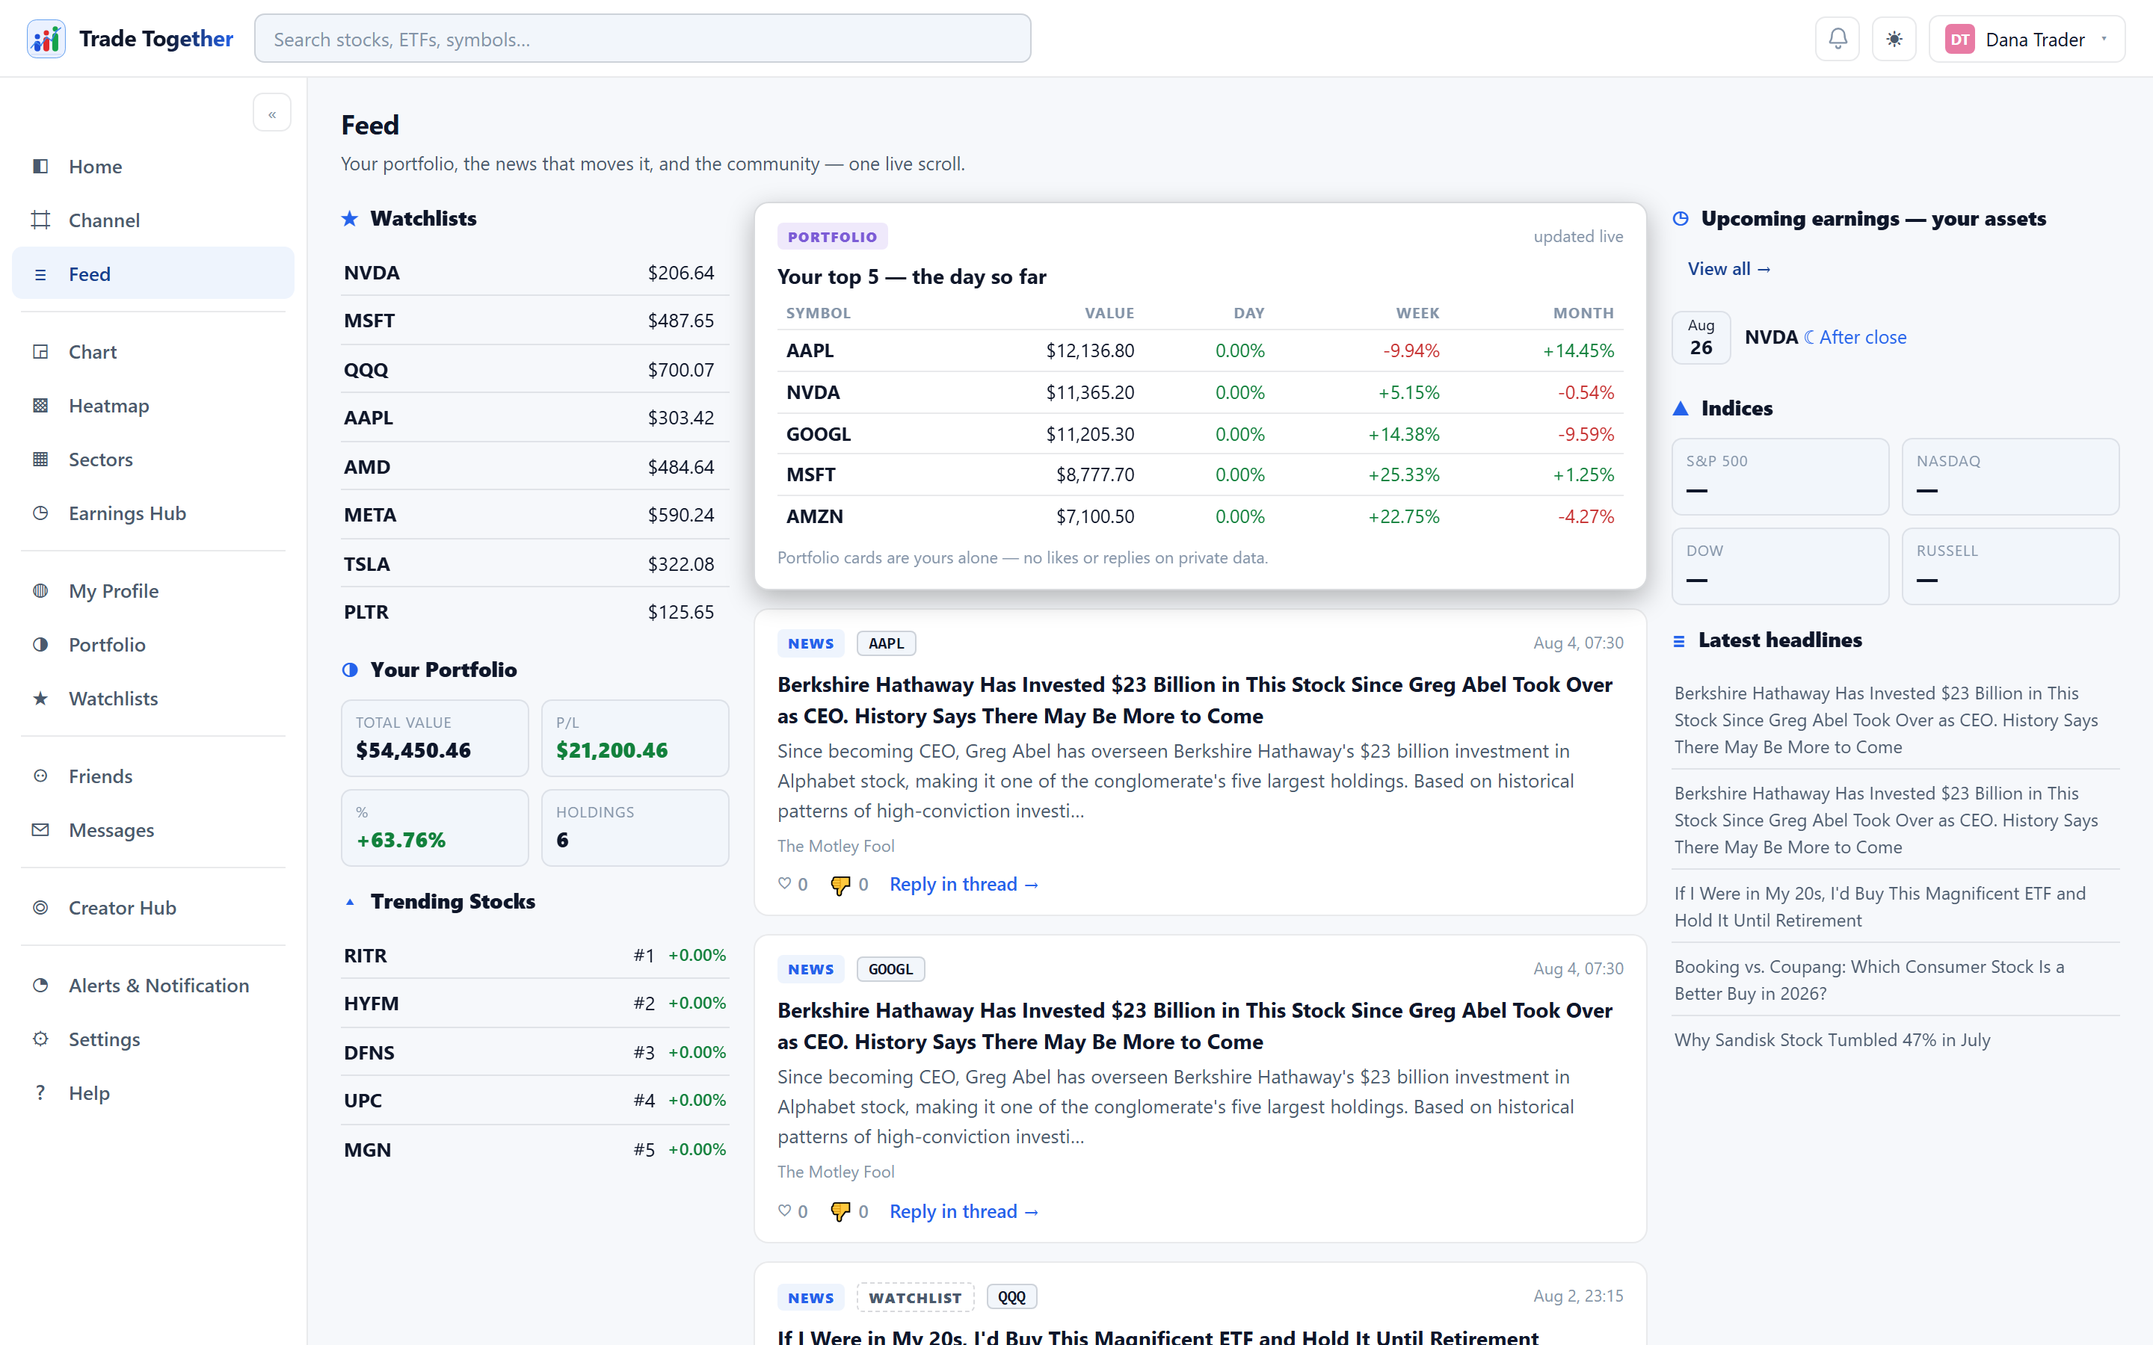Click the Settings gear icon
The image size is (2153, 1345).
(x=40, y=1039)
